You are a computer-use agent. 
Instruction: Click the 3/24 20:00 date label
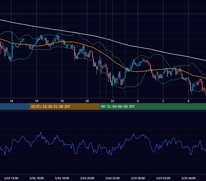(x=87, y=178)
